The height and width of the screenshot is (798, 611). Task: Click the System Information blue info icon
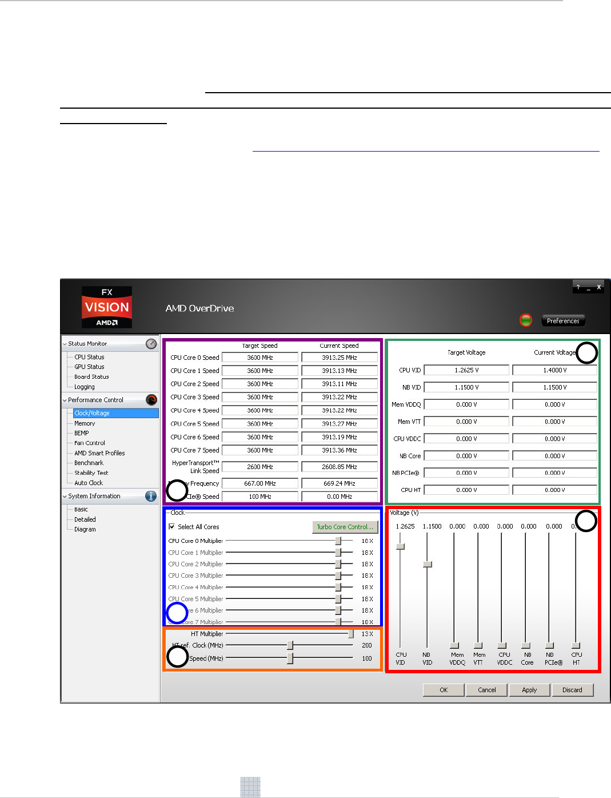151,496
